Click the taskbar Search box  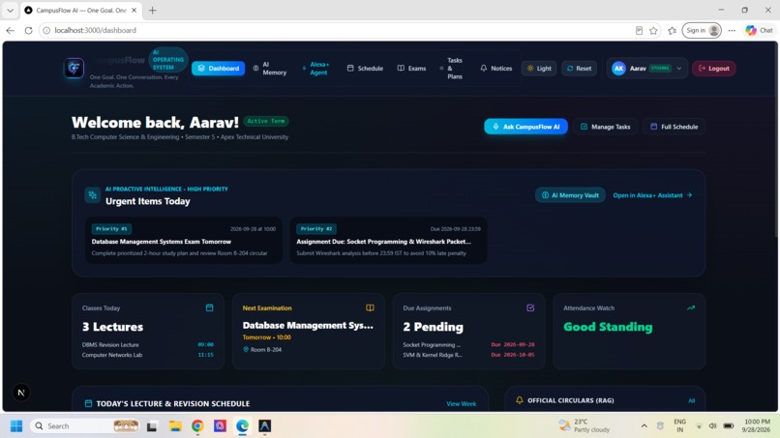(x=86, y=426)
